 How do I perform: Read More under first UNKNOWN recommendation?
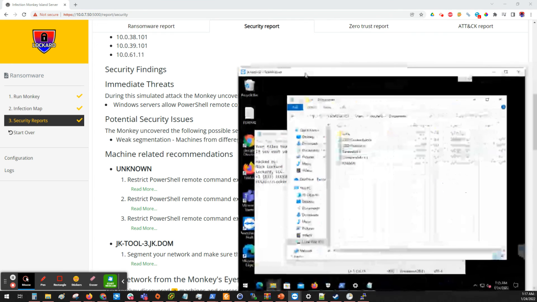pos(144,189)
